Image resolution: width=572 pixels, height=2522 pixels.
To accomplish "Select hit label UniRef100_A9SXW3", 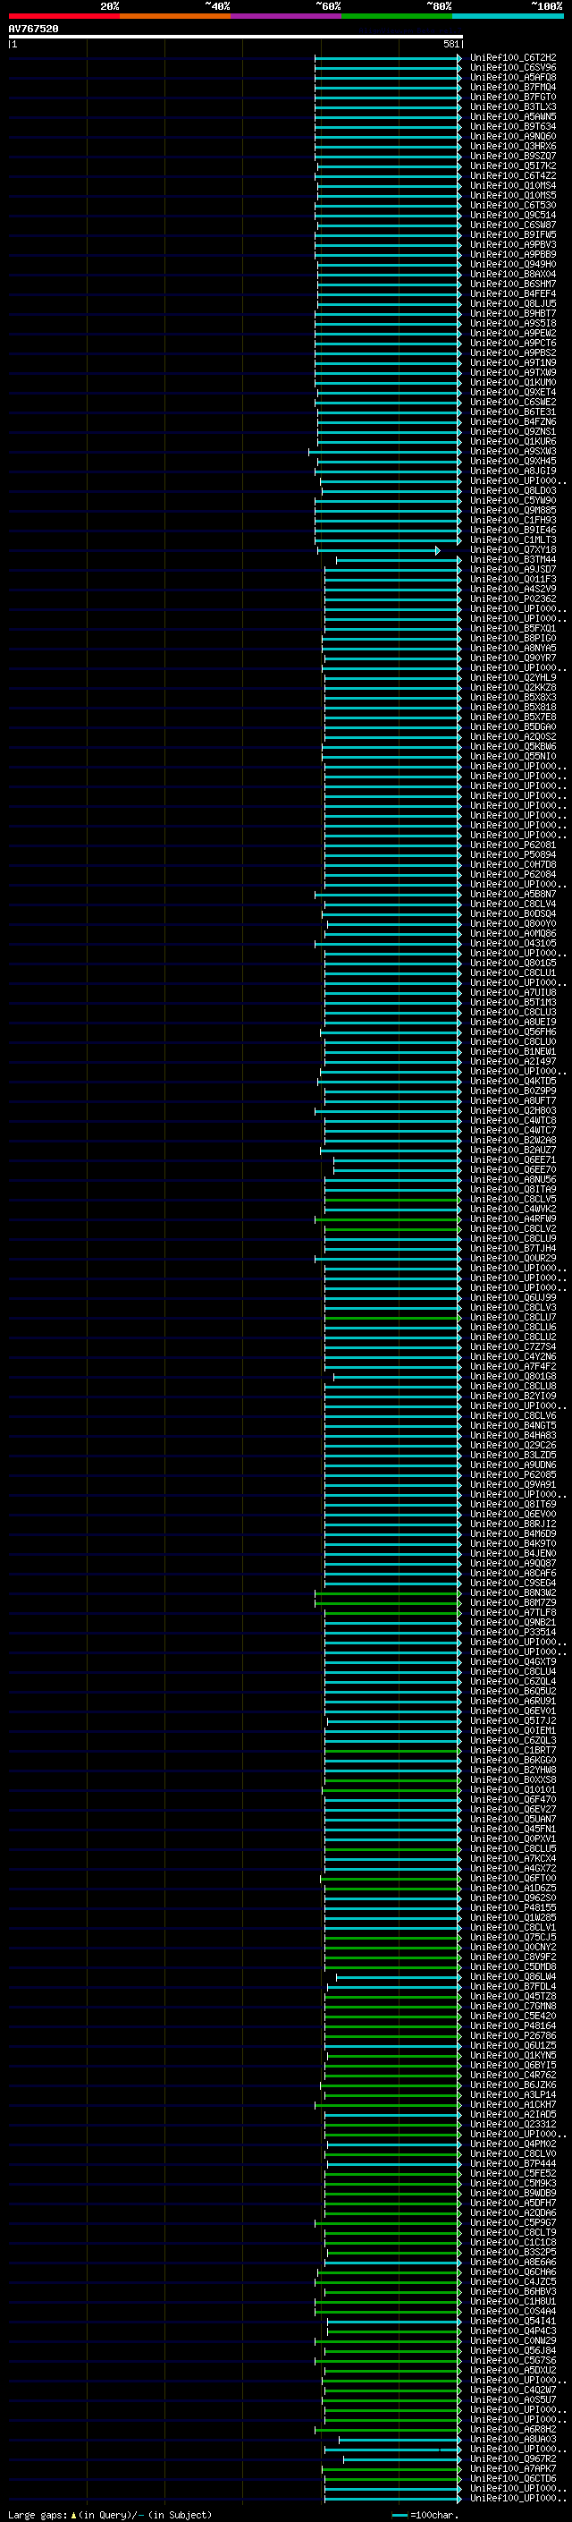I will point(513,451).
